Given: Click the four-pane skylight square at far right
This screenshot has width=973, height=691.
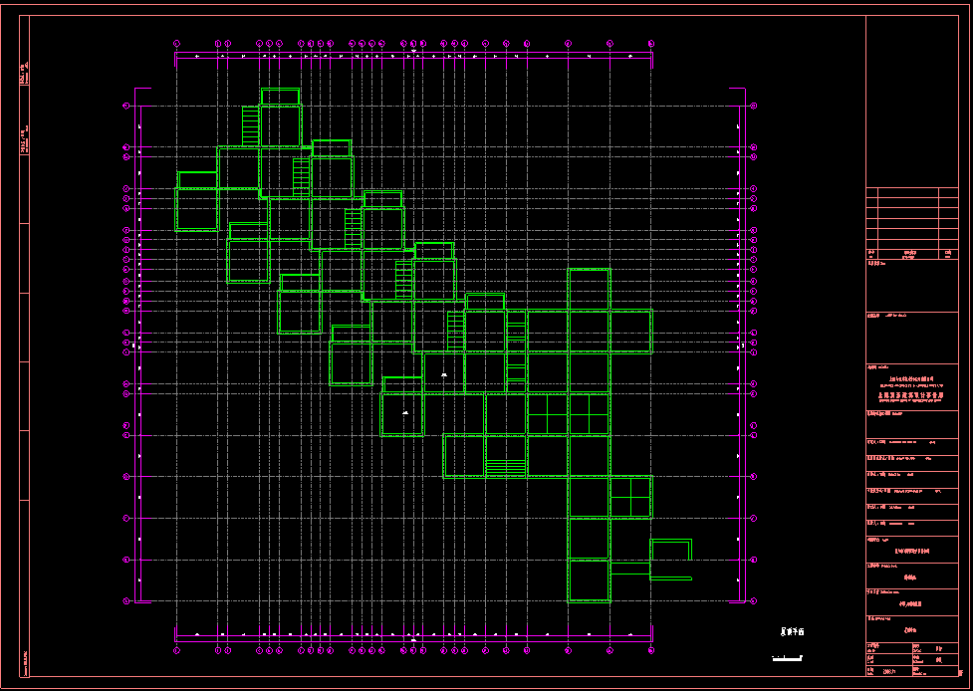Looking at the screenshot, I should point(629,496).
